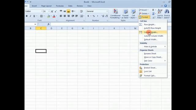Image resolution: width=196 pixels, height=110 pixels.
Task: Open Conditional Formatting menu
Action: tap(115, 14)
